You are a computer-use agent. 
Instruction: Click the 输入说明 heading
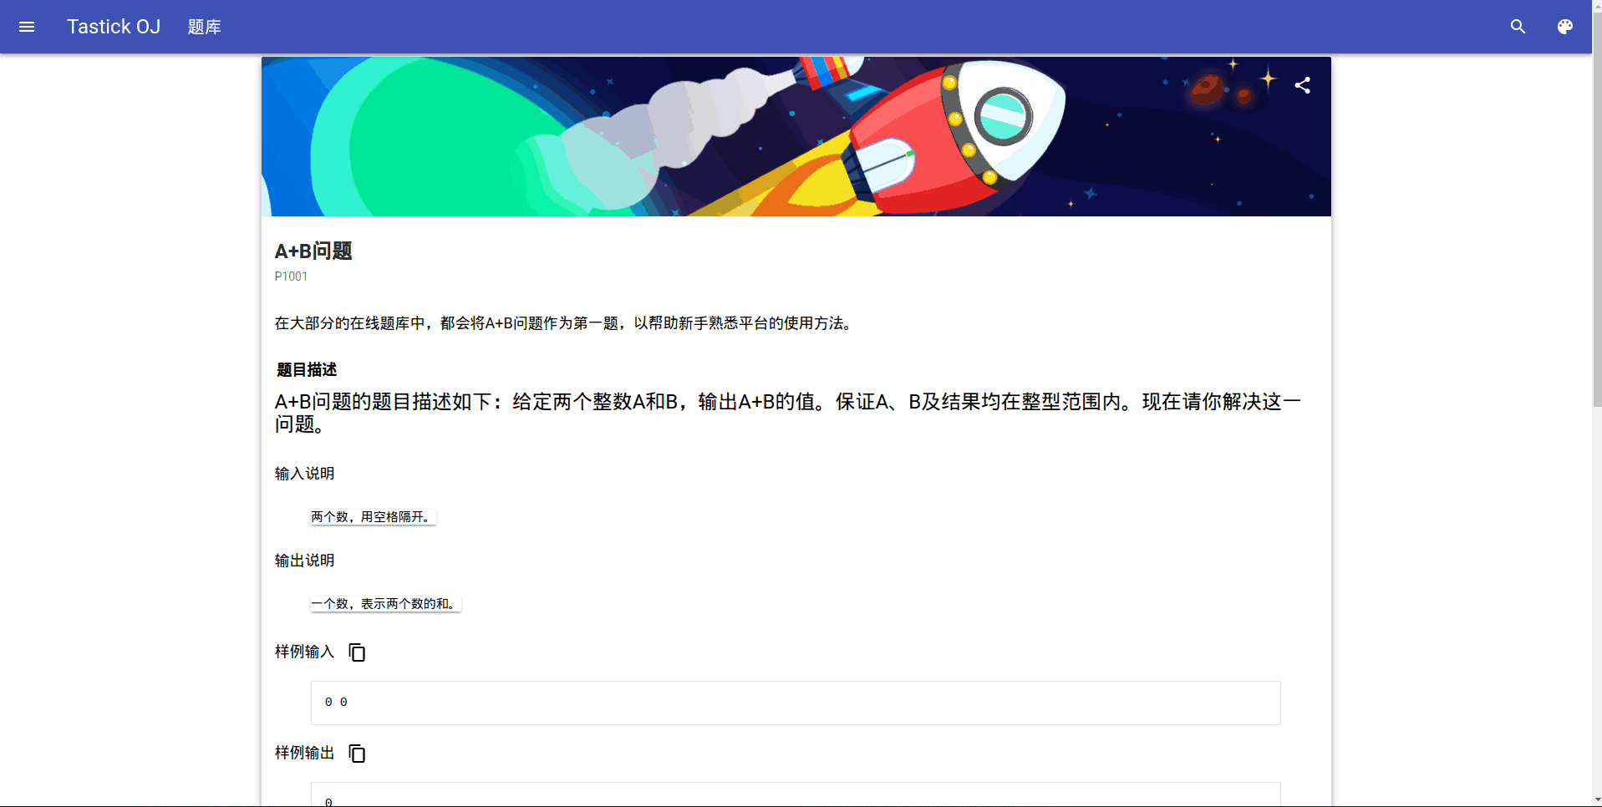click(x=304, y=474)
